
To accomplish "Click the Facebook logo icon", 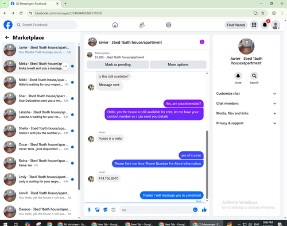I will (8, 25).
